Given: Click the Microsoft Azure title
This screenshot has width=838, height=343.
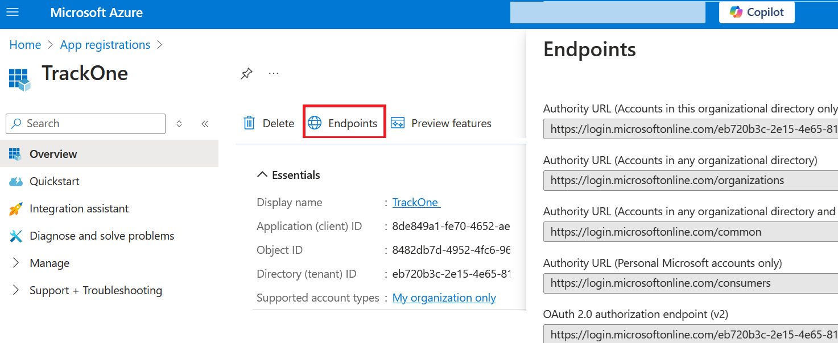Looking at the screenshot, I should [97, 12].
